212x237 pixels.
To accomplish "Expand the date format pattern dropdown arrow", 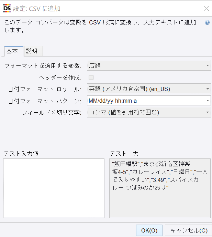I will pyautogui.click(x=208, y=101).
